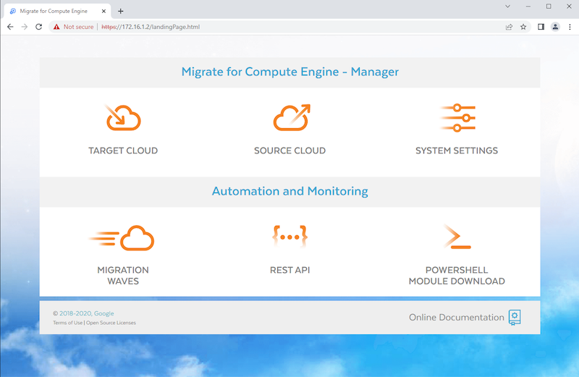Open the Terms of Use link
The height and width of the screenshot is (377, 579).
(67, 323)
